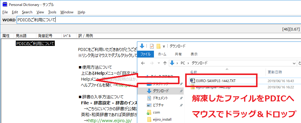Screen dimensions: 301x123
Task: Click Explorer's blue download arrow title icon
Action: pos(142,46)
